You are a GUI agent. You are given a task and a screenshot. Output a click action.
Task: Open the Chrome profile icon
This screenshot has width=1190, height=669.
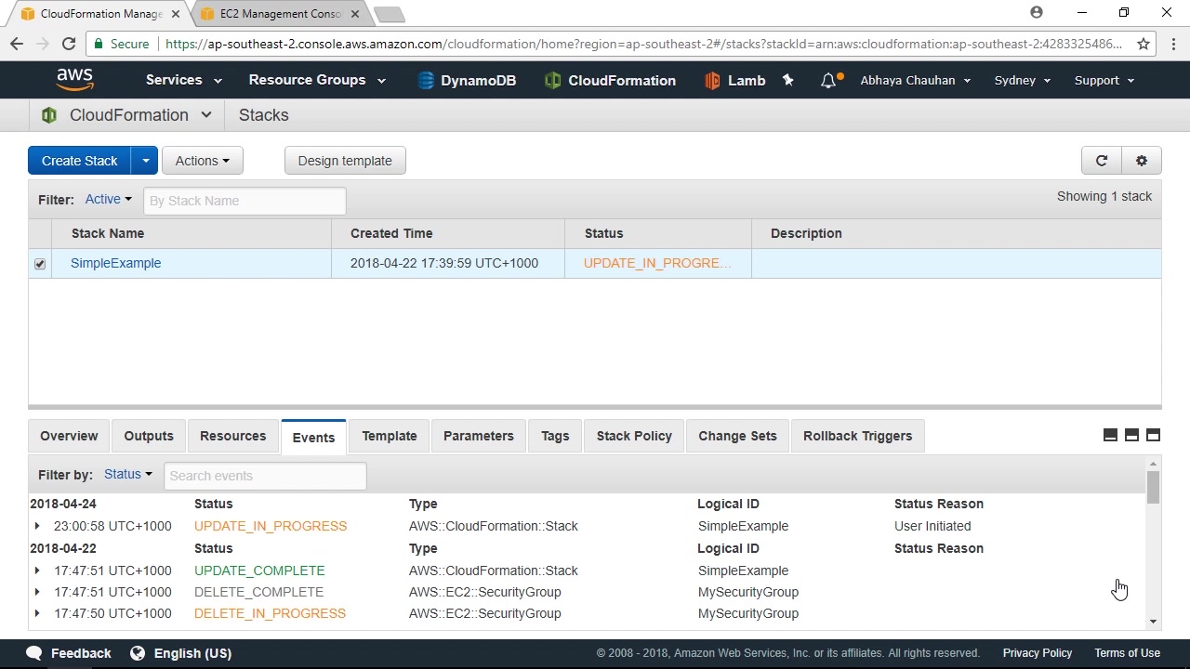click(x=1037, y=13)
